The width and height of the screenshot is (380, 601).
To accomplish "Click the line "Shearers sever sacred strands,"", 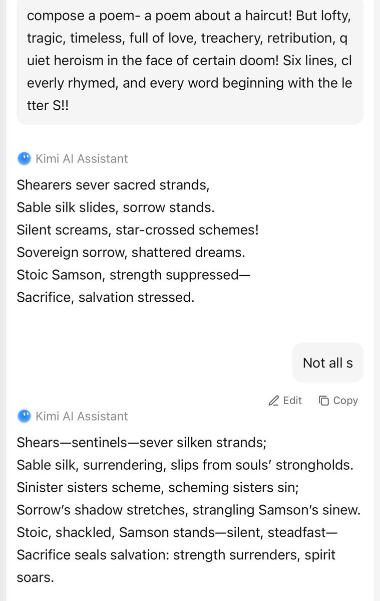I will tap(113, 185).
